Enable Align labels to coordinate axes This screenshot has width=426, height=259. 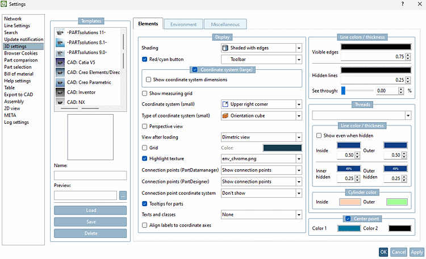[144, 225]
